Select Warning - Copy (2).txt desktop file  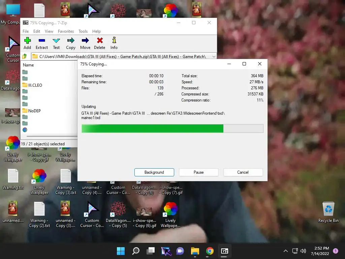pos(39,215)
